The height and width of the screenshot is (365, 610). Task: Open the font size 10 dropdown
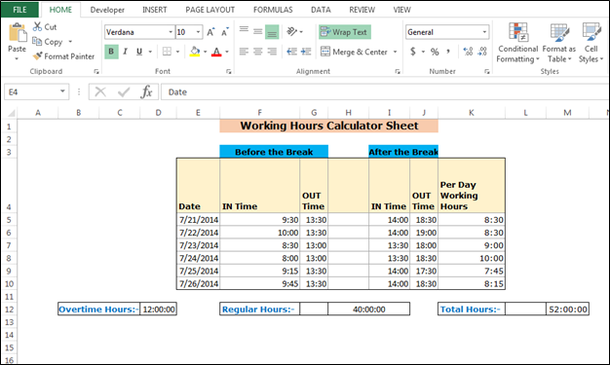[x=198, y=32]
